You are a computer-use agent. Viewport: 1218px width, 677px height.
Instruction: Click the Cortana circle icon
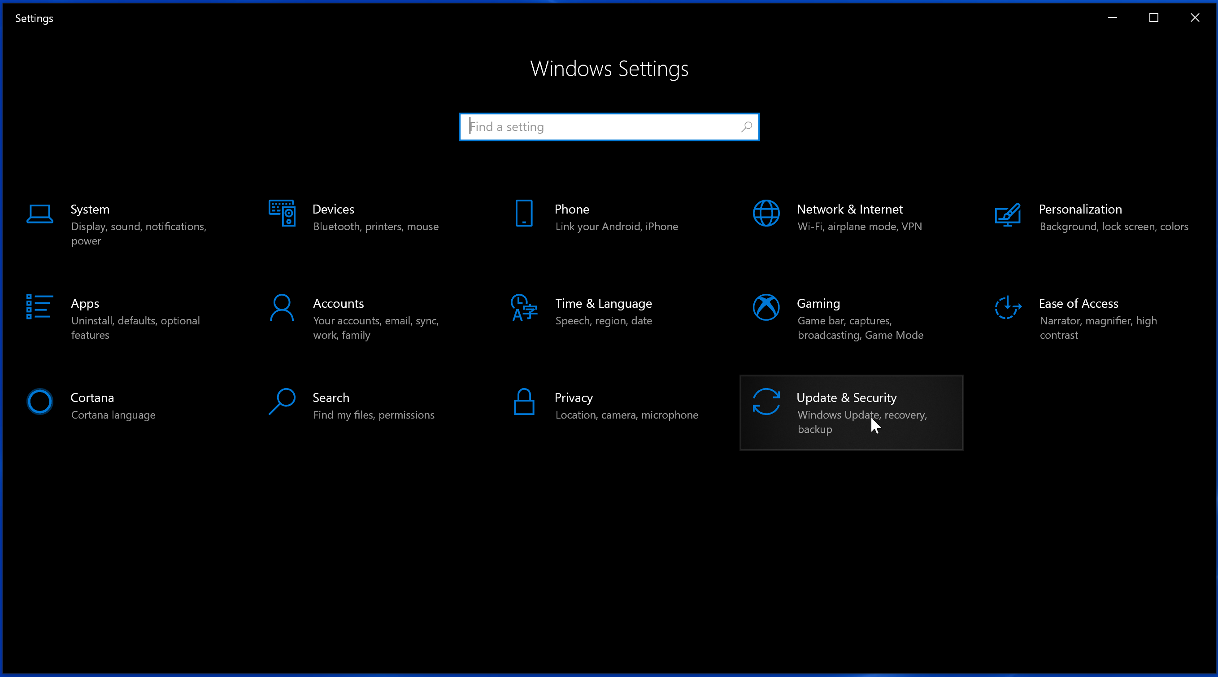[40, 402]
